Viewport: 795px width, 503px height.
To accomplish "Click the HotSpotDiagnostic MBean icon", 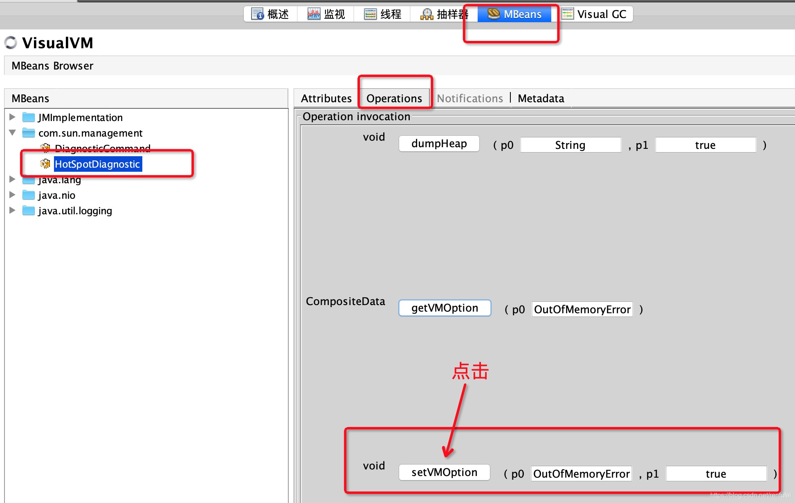I will [x=45, y=164].
